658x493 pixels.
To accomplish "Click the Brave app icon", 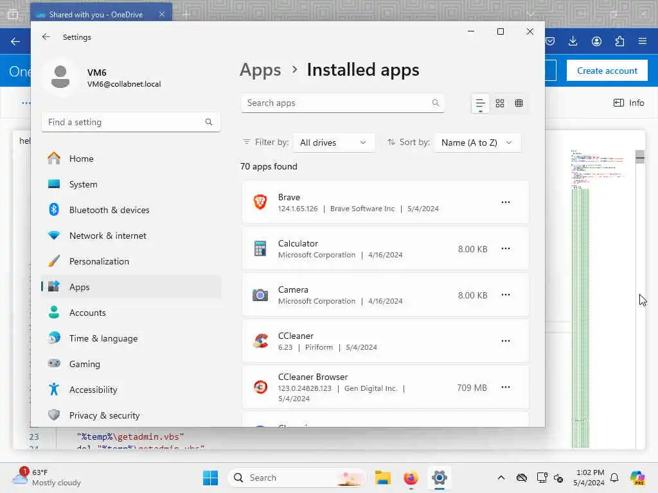I will click(260, 202).
